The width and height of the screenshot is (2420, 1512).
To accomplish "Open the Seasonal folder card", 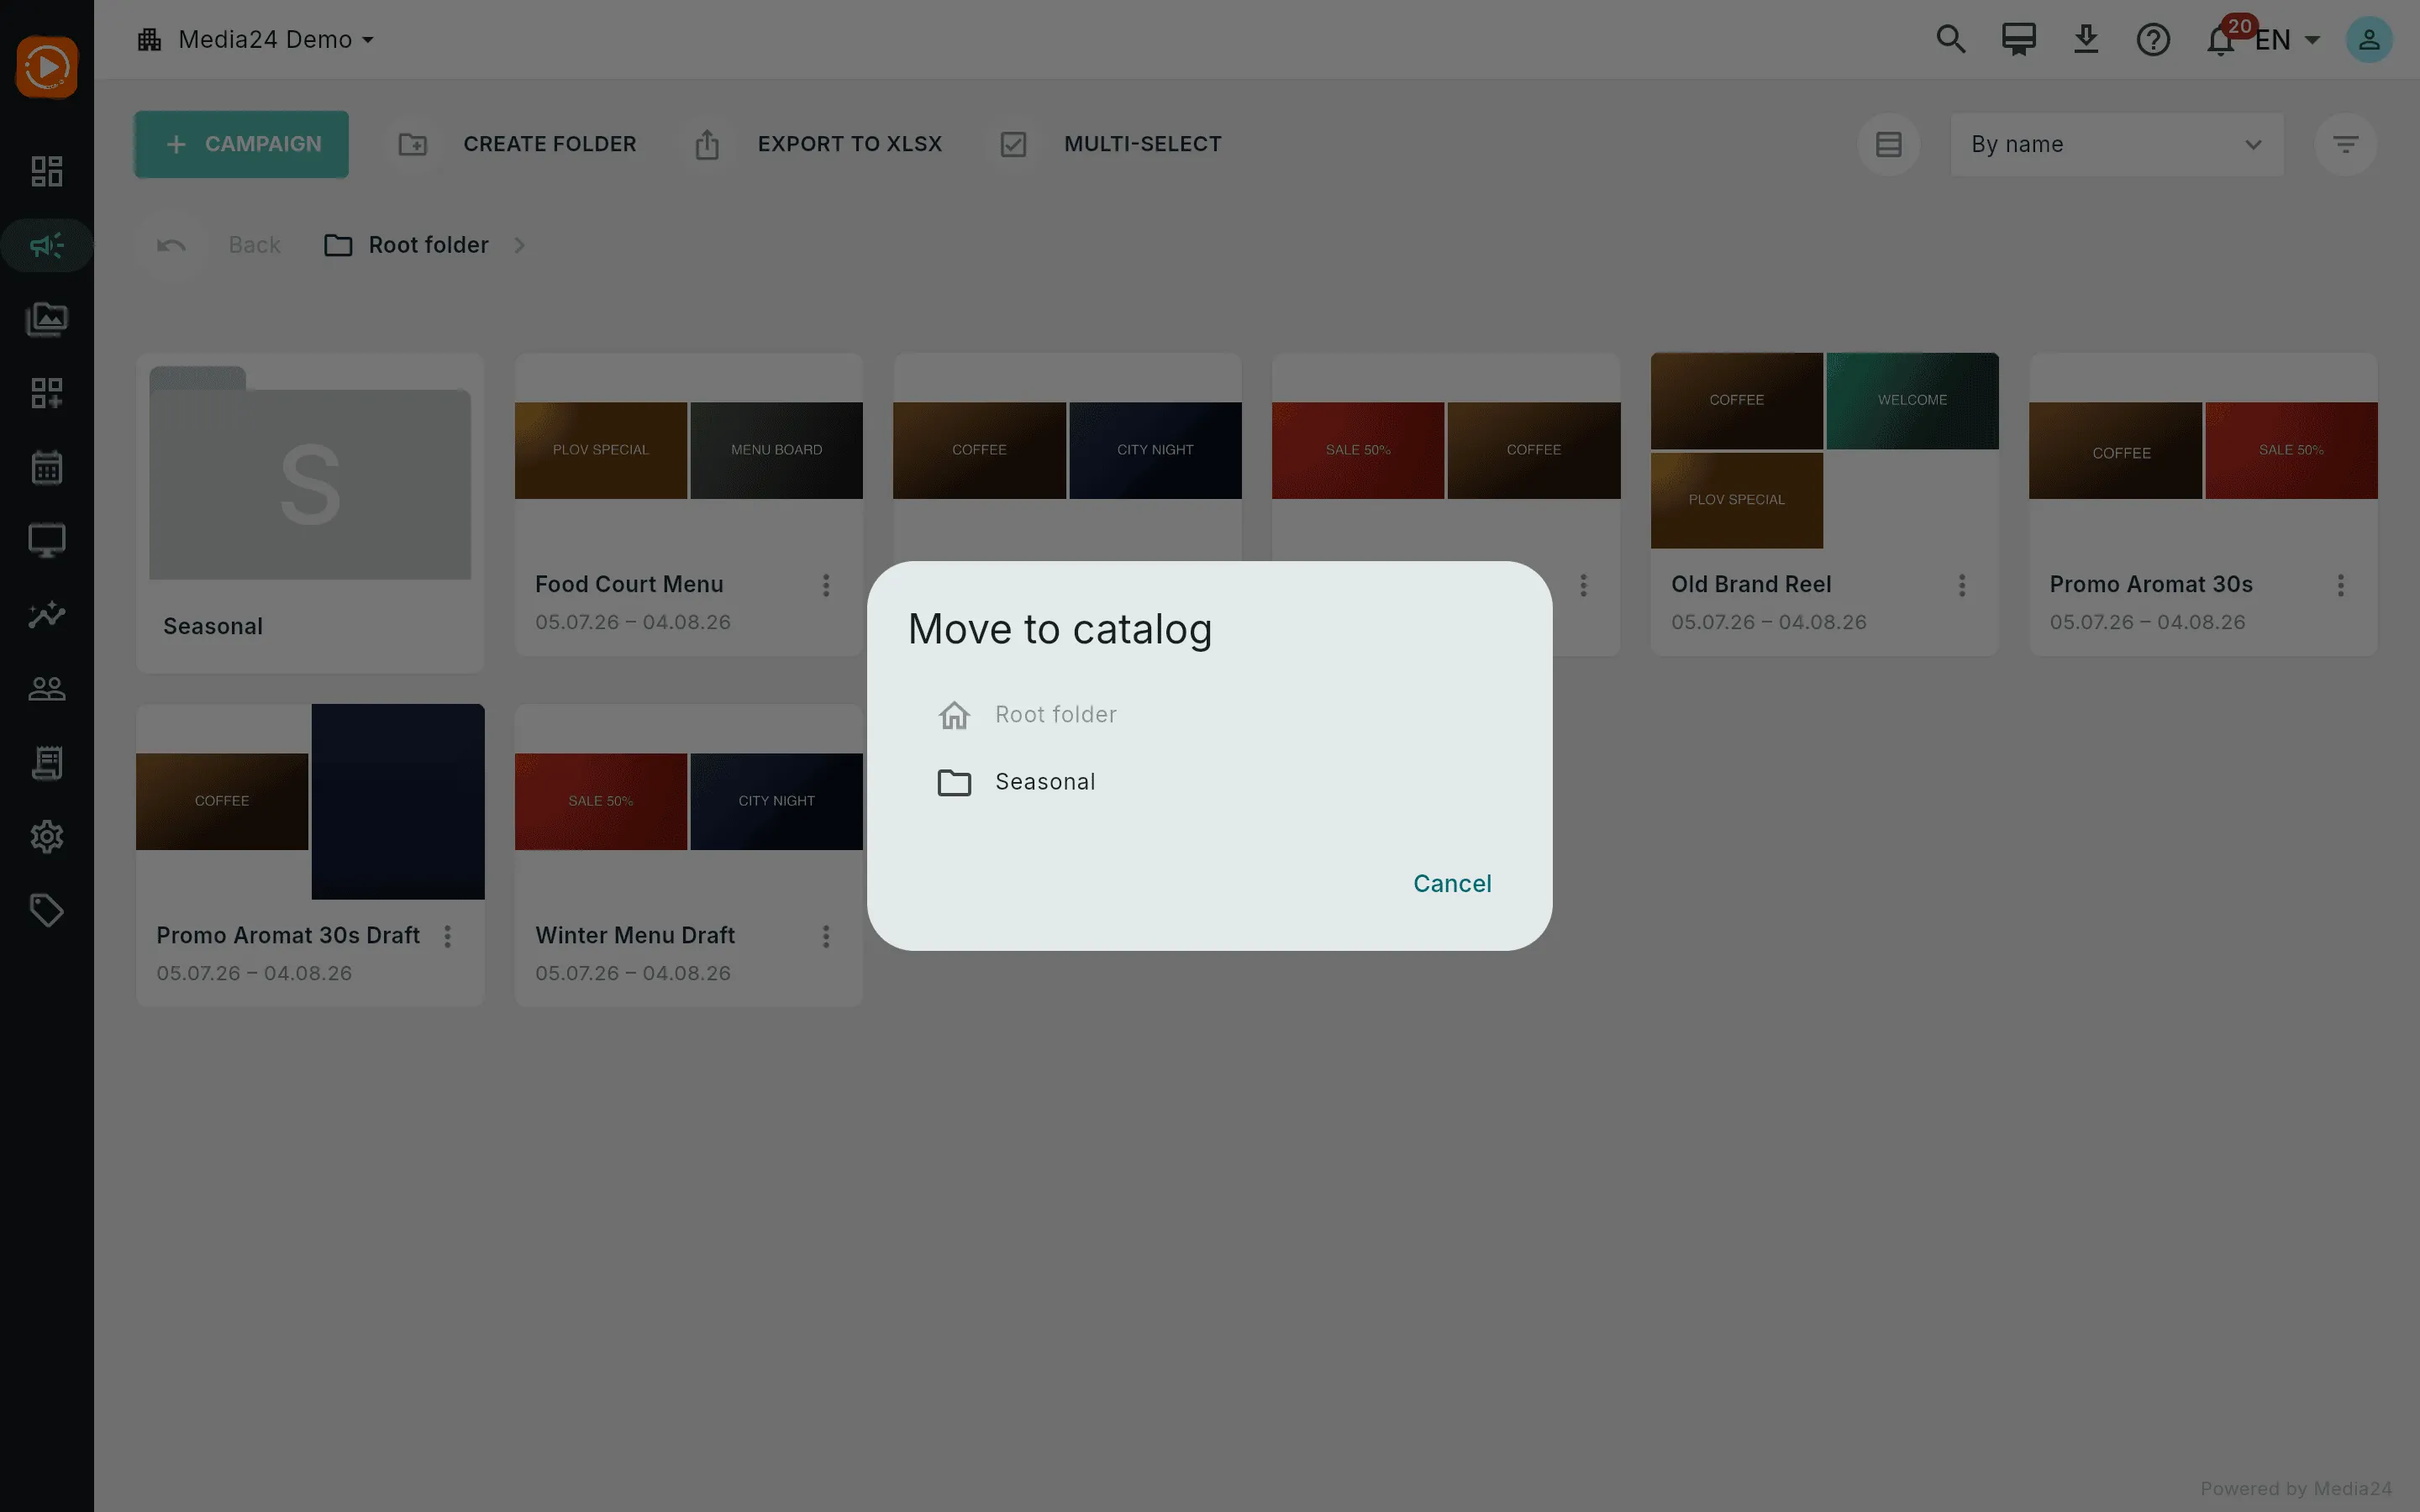I will tap(310, 512).
